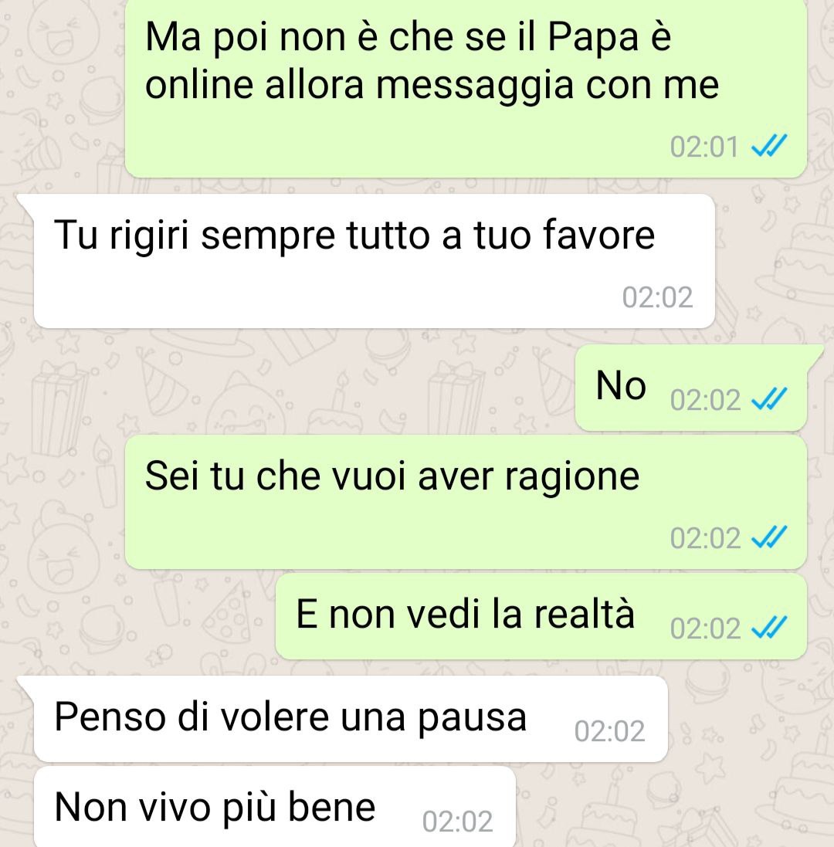
Task: Click the timestamp next to E non vedi
Action: (706, 628)
